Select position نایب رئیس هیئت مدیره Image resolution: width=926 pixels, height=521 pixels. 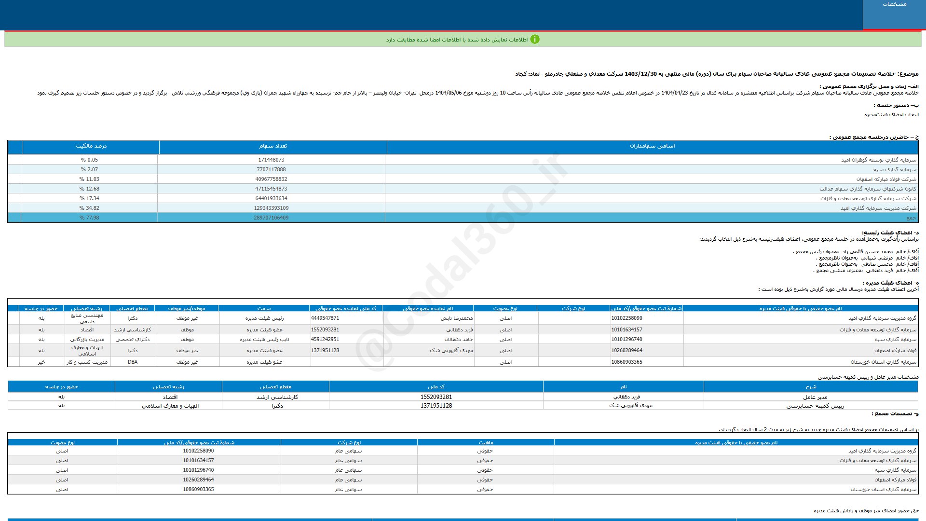click(x=265, y=340)
